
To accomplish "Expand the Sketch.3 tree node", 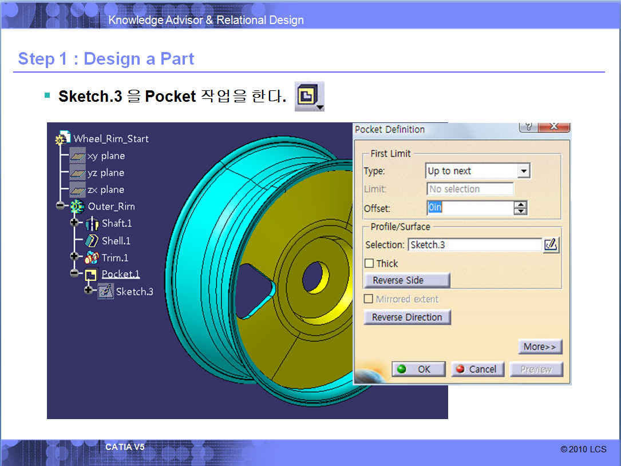I will click(89, 290).
